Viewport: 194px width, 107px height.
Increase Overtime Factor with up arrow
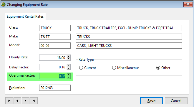pos(68,75)
